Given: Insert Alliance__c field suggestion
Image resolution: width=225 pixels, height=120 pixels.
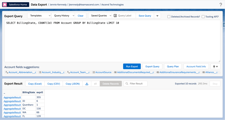Looking at the screenshot, I should [x=210, y=72].
